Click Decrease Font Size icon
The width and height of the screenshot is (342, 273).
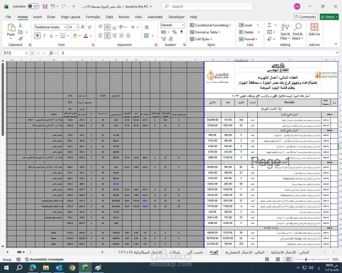(x=90, y=27)
